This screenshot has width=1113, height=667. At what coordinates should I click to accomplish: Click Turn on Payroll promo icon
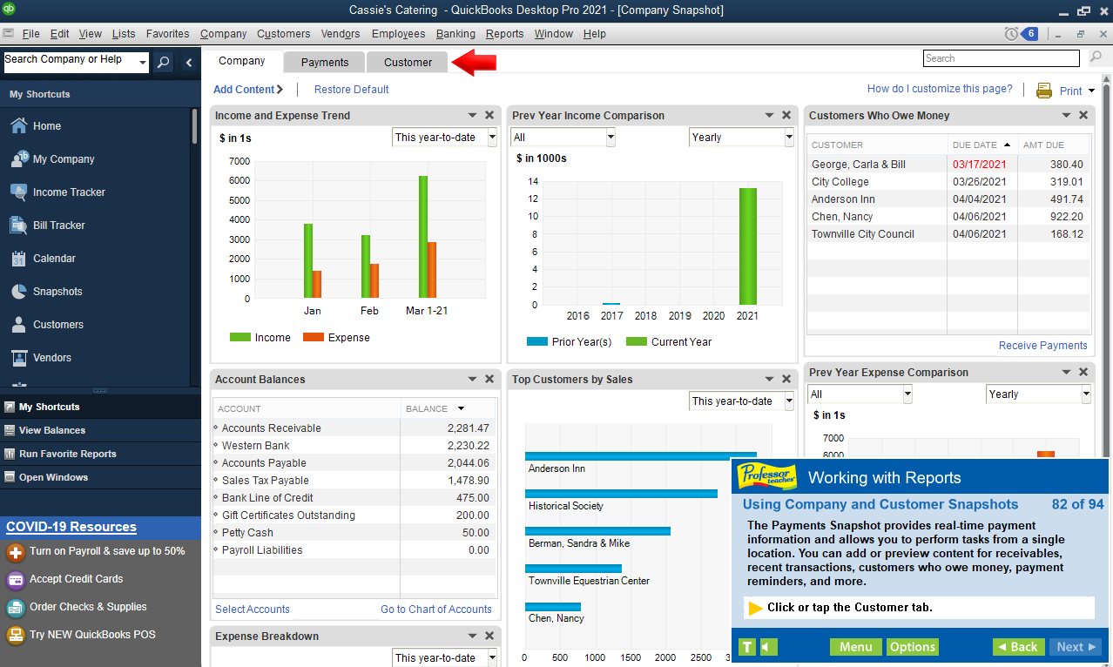tap(15, 552)
